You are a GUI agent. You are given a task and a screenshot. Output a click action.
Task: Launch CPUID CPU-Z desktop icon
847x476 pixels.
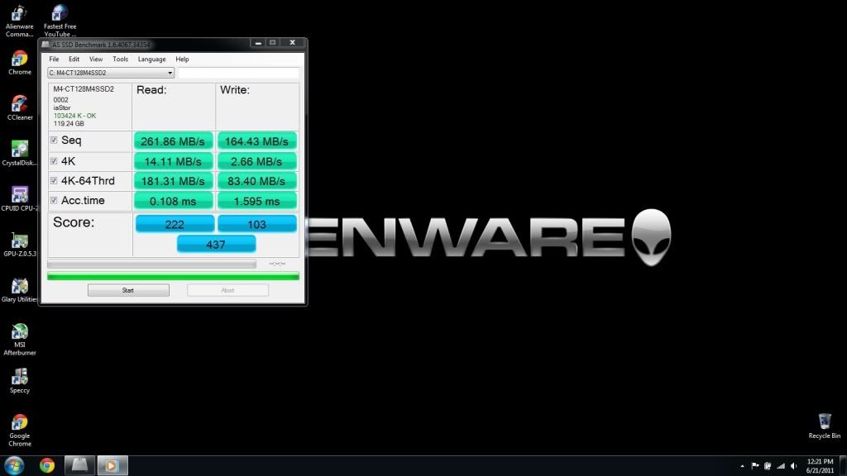(20, 198)
